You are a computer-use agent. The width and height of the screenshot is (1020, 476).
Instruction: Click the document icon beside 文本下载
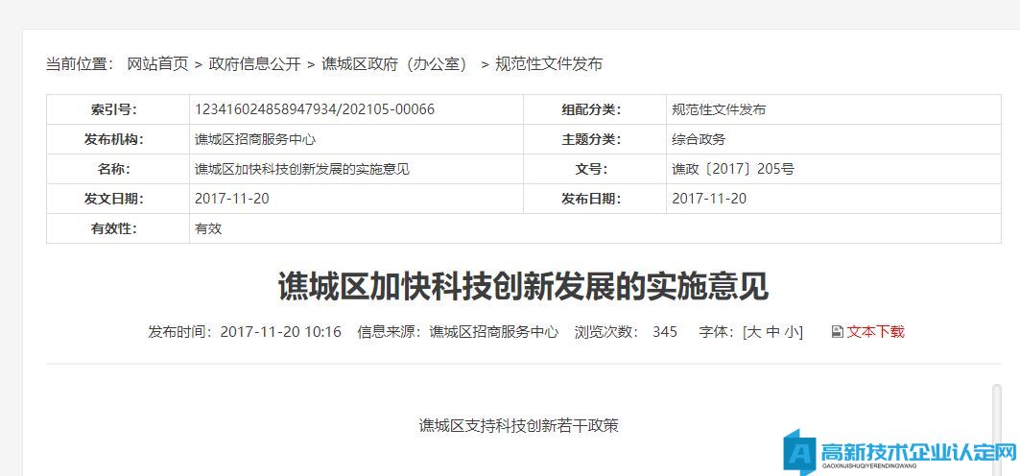tap(837, 332)
